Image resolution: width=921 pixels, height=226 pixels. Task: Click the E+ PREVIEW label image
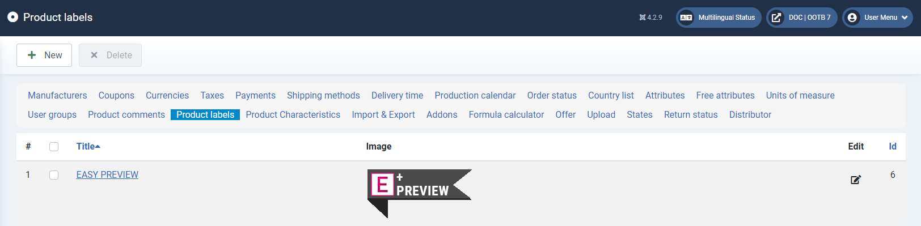click(419, 193)
